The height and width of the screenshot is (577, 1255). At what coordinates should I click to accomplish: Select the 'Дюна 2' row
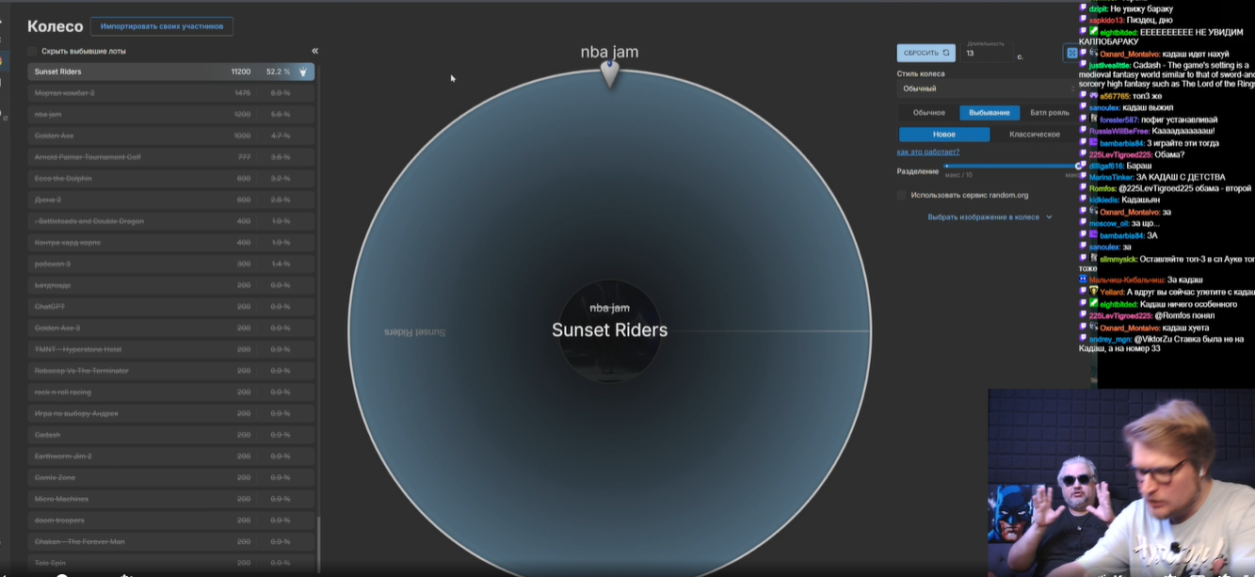(170, 200)
